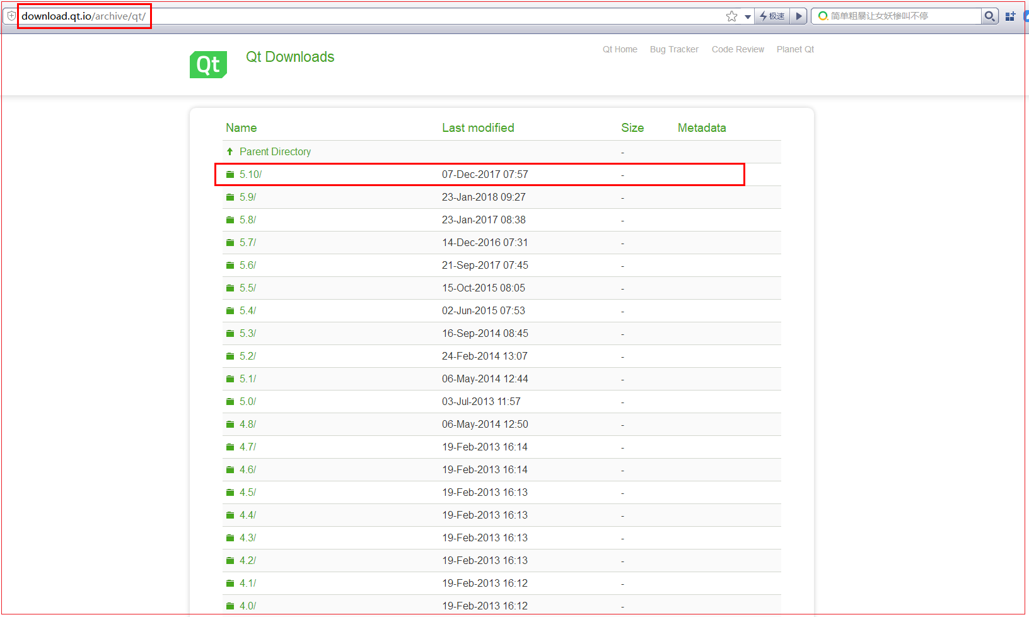Open the Qt Home link
This screenshot has width=1029, height=617.
[x=620, y=49]
